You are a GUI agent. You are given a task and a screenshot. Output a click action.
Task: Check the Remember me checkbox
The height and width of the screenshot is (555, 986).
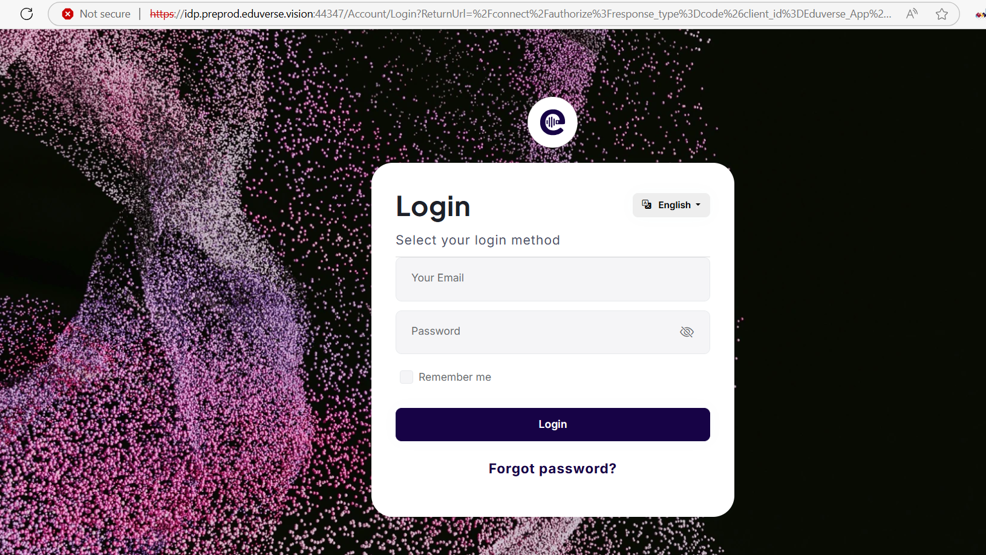406,377
